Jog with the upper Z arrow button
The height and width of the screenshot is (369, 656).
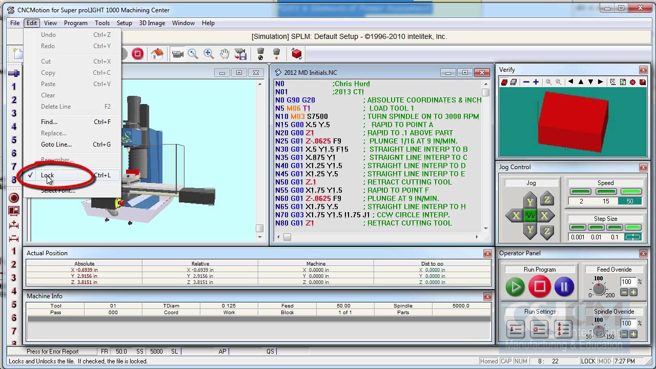point(547,199)
